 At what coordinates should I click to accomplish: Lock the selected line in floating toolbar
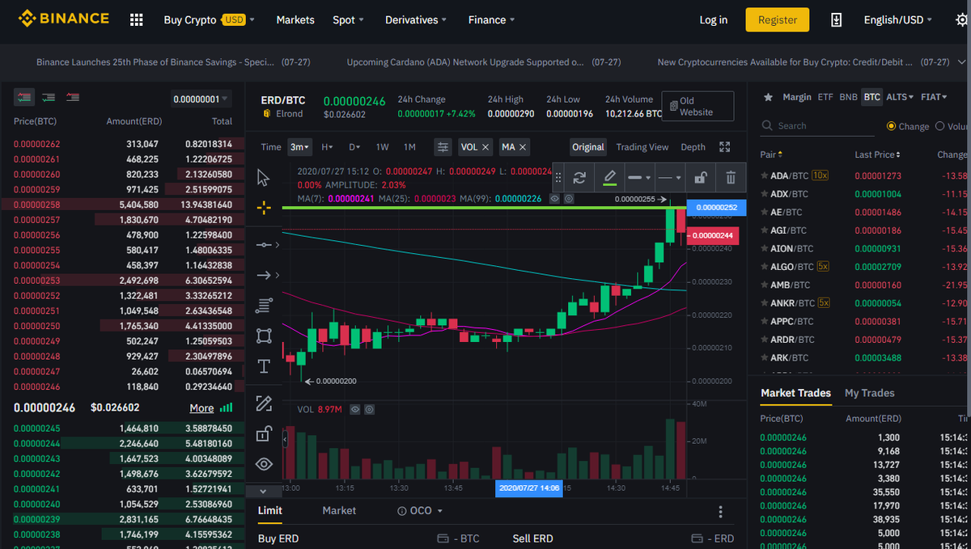tap(702, 178)
